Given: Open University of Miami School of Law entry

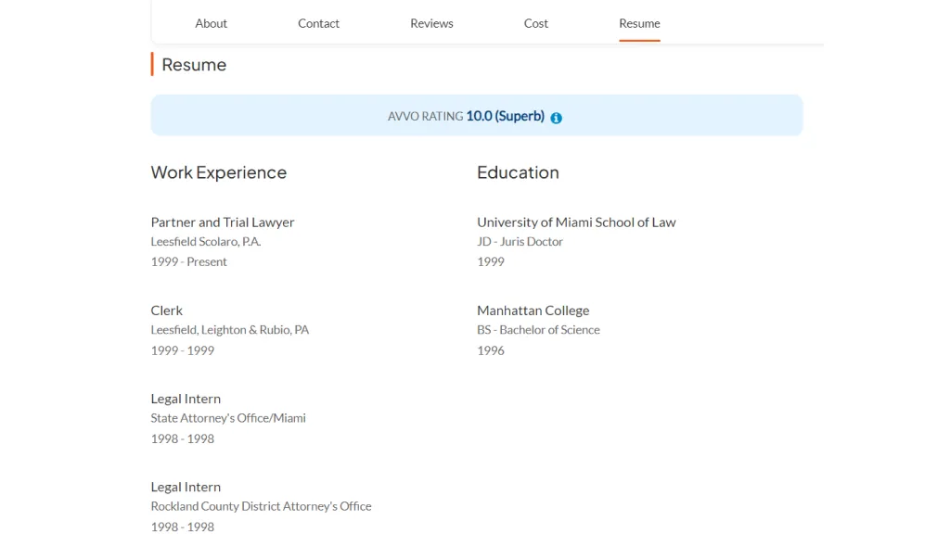Looking at the screenshot, I should (576, 222).
